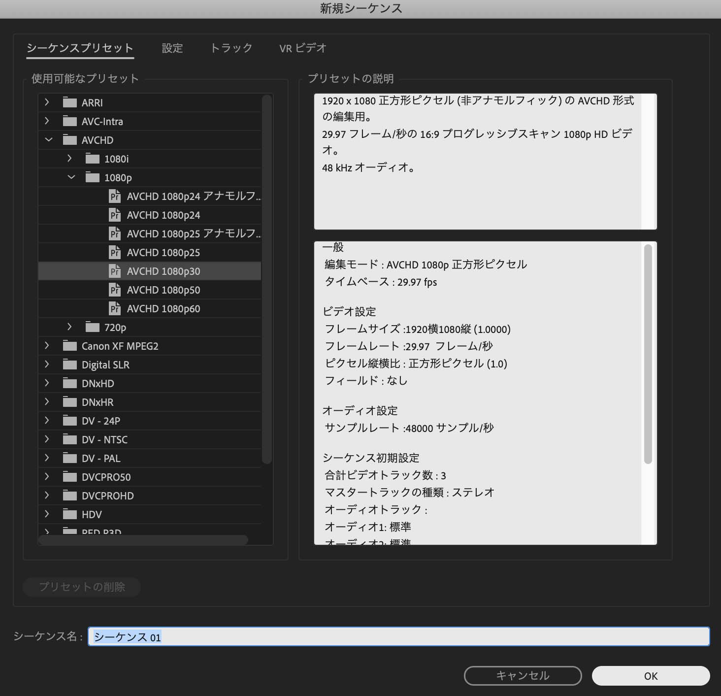Select the AVCHD 1080p24 preset label
This screenshot has width=721, height=696.
pos(164,215)
